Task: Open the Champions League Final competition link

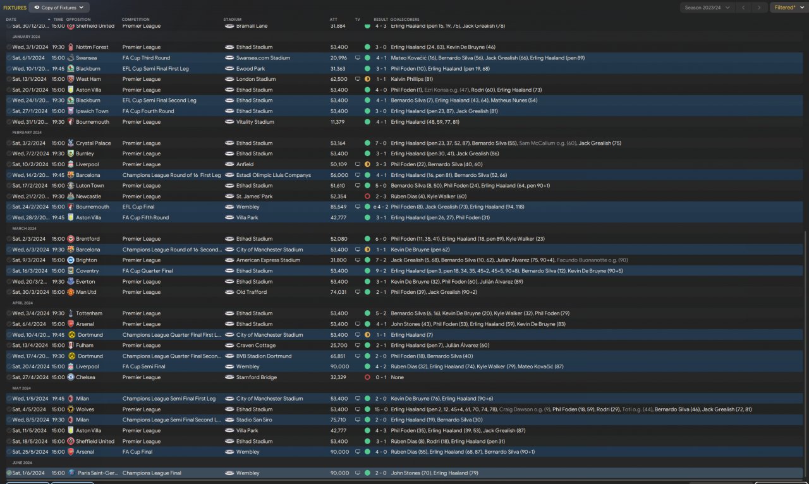Action: point(152,473)
